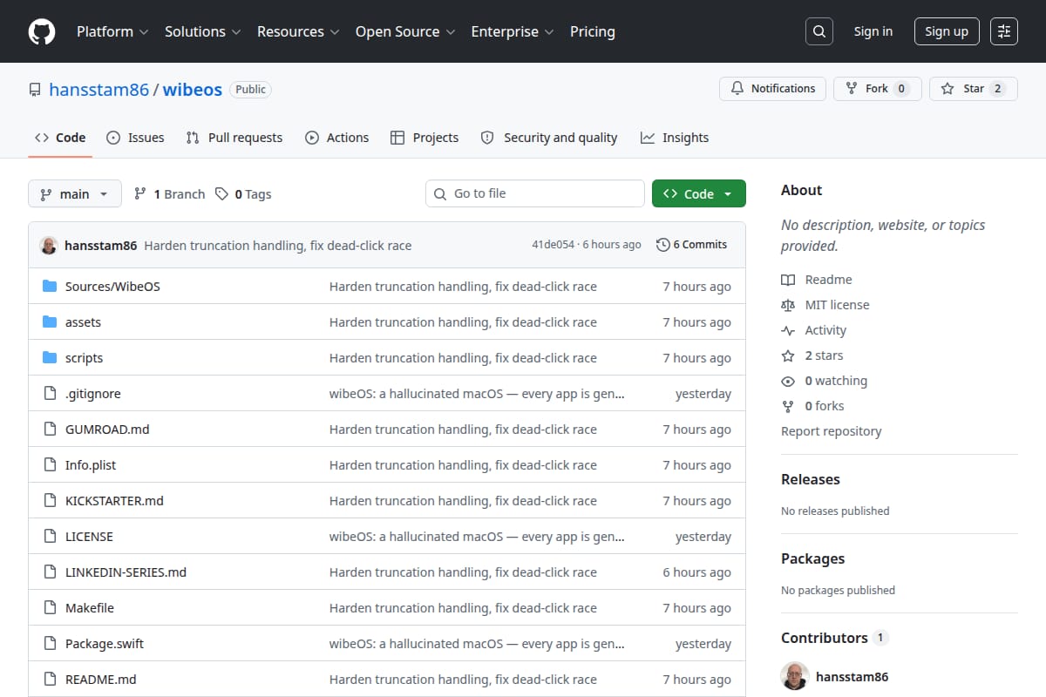1046x697 pixels.
Task: Open the README.md file
Action: tap(101, 680)
